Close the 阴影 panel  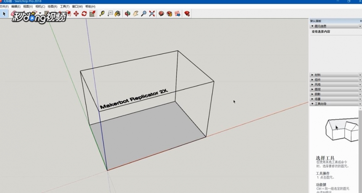point(360,94)
